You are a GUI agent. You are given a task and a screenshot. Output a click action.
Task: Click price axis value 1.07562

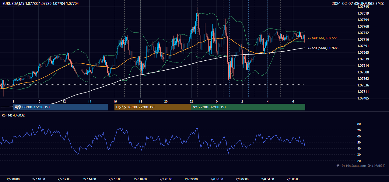coord(363,79)
